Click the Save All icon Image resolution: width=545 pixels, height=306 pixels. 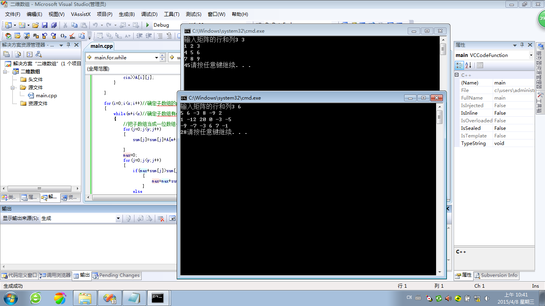click(53, 25)
